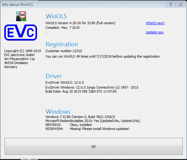The image size is (187, 160).
Task: Click the EVC electronic GmbH text
Action: (19, 55)
